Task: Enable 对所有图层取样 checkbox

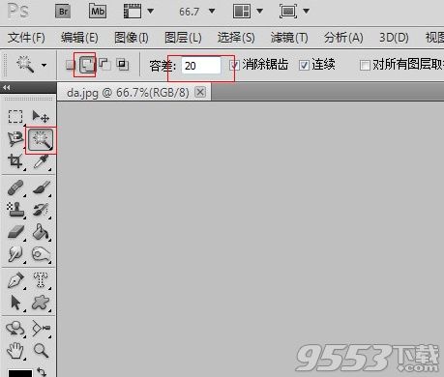Action: click(x=365, y=66)
